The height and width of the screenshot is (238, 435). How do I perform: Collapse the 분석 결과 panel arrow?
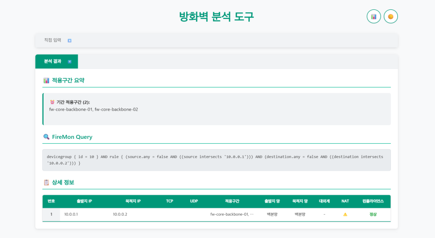point(69,61)
